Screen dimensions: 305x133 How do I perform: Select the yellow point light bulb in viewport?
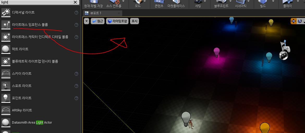tap(271, 23)
